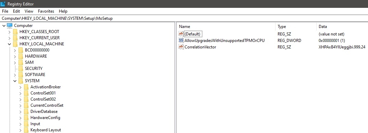Select the Computer tree label
The height and width of the screenshot is (133, 368).
point(23,26)
